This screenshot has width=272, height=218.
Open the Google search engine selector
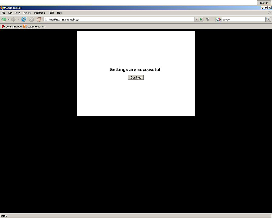point(218,19)
